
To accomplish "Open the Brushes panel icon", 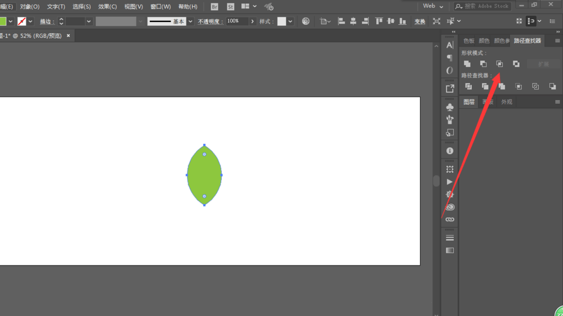I will tap(449, 119).
